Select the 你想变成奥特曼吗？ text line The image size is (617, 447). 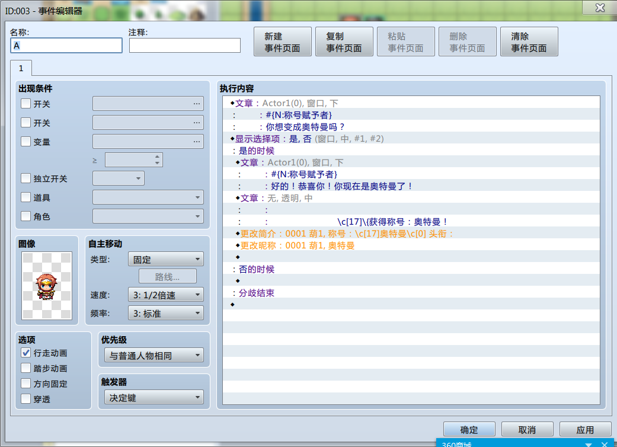(x=411, y=127)
